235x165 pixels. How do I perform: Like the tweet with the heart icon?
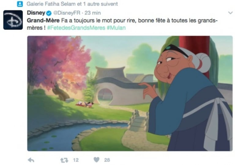pyautogui.click(x=96, y=160)
